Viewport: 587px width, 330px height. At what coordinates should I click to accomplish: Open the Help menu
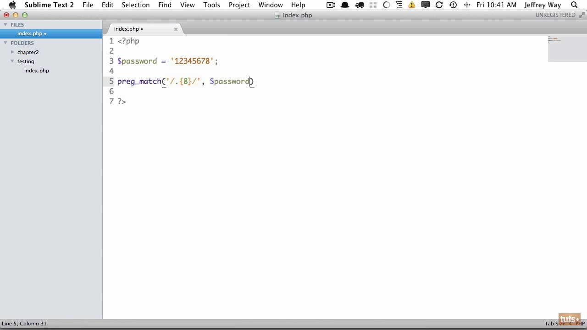[298, 5]
